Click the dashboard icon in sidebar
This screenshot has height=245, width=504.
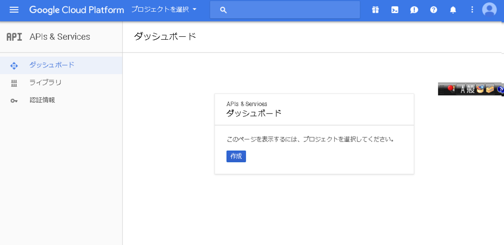(x=14, y=66)
